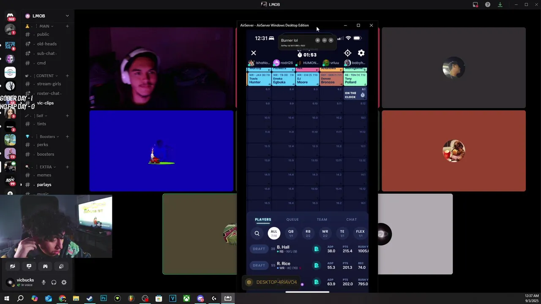Turn camera on in Discord voice panel

(x=13, y=266)
